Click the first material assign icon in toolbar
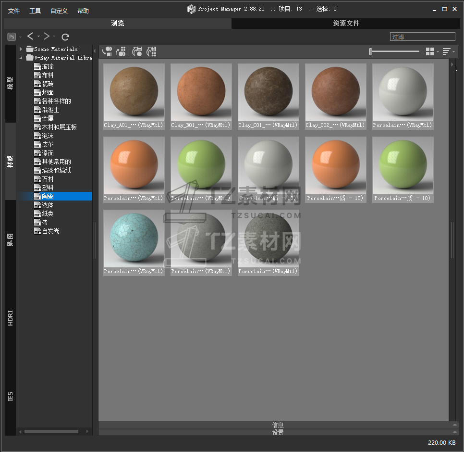The width and height of the screenshot is (464, 452). (x=108, y=51)
